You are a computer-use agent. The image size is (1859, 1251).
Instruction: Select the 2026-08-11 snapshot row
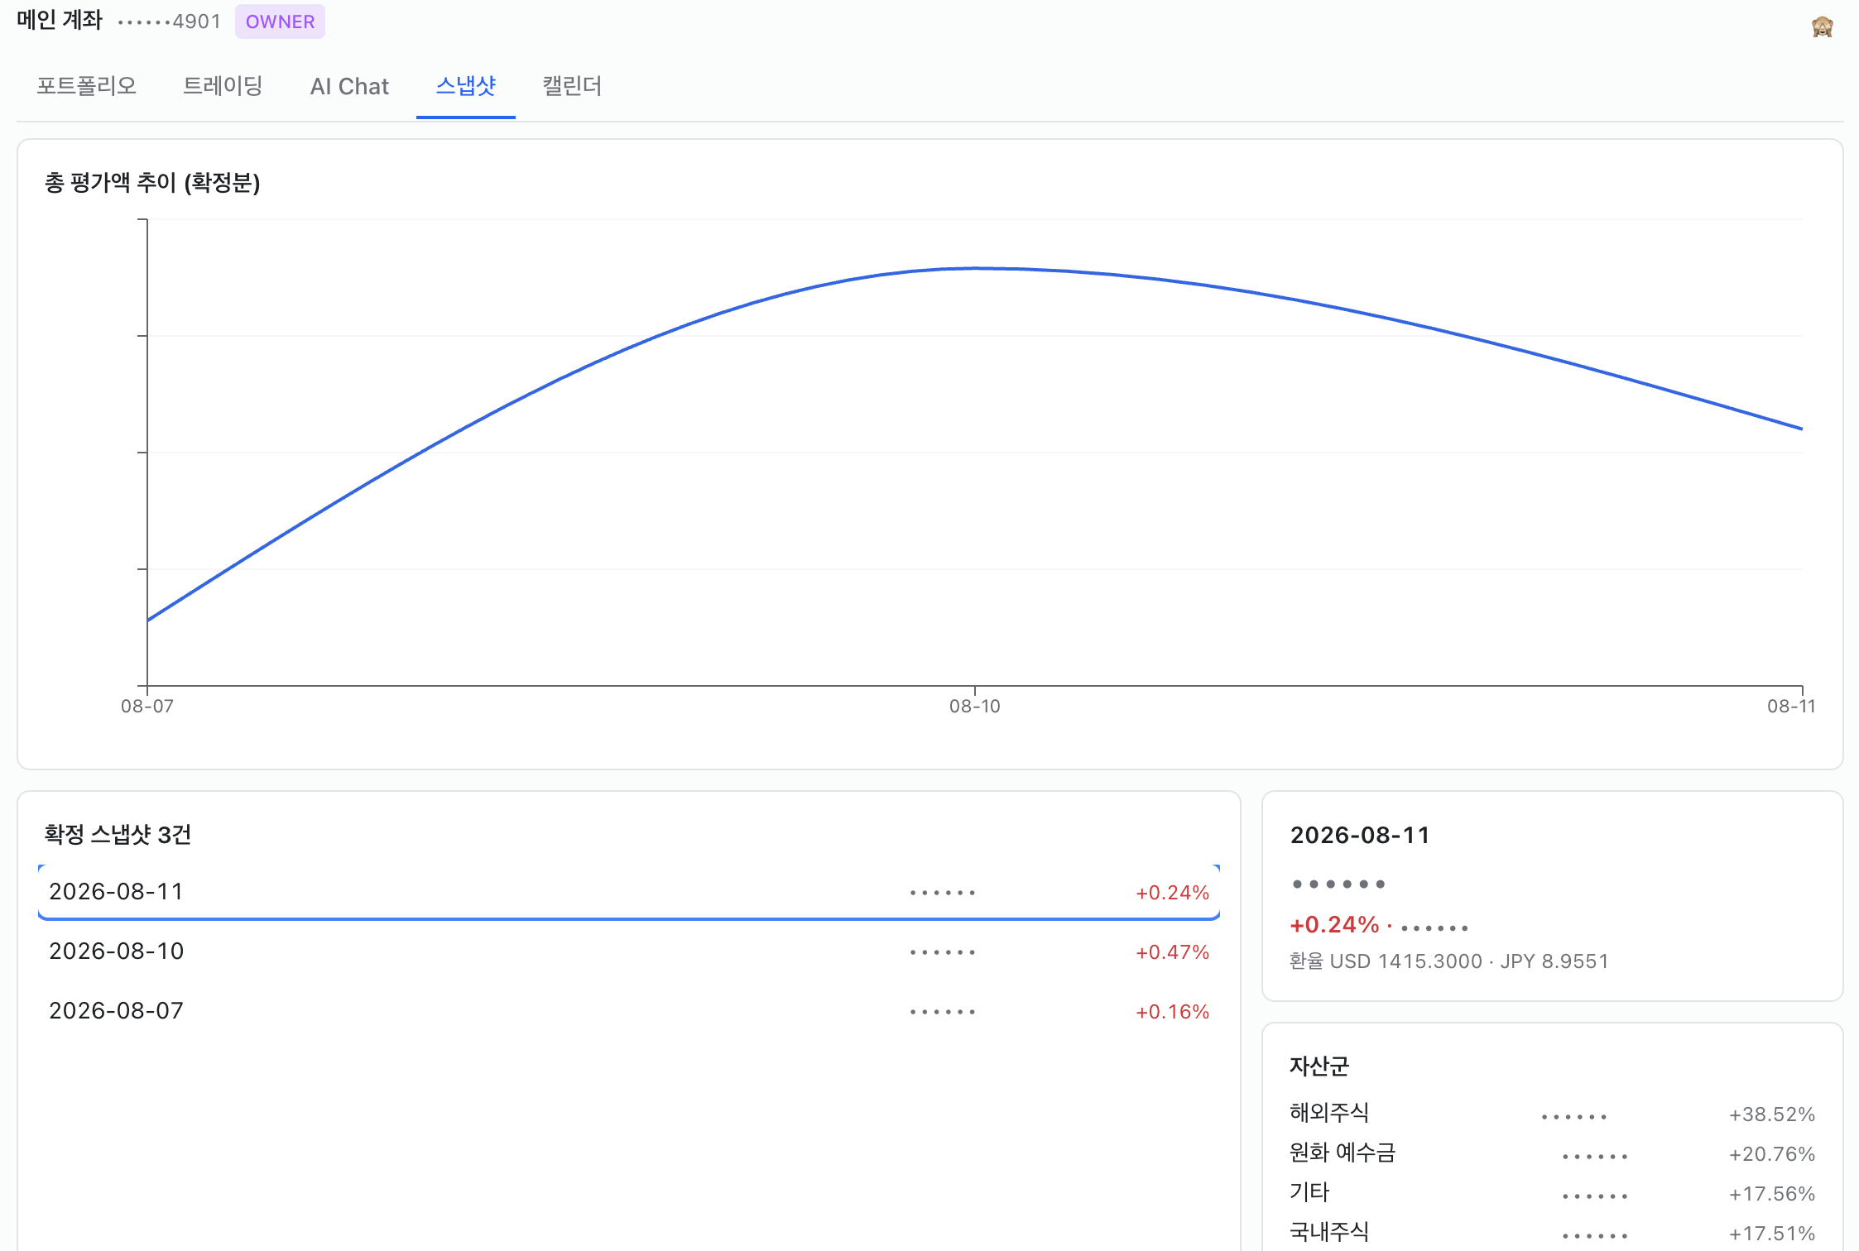(x=629, y=892)
